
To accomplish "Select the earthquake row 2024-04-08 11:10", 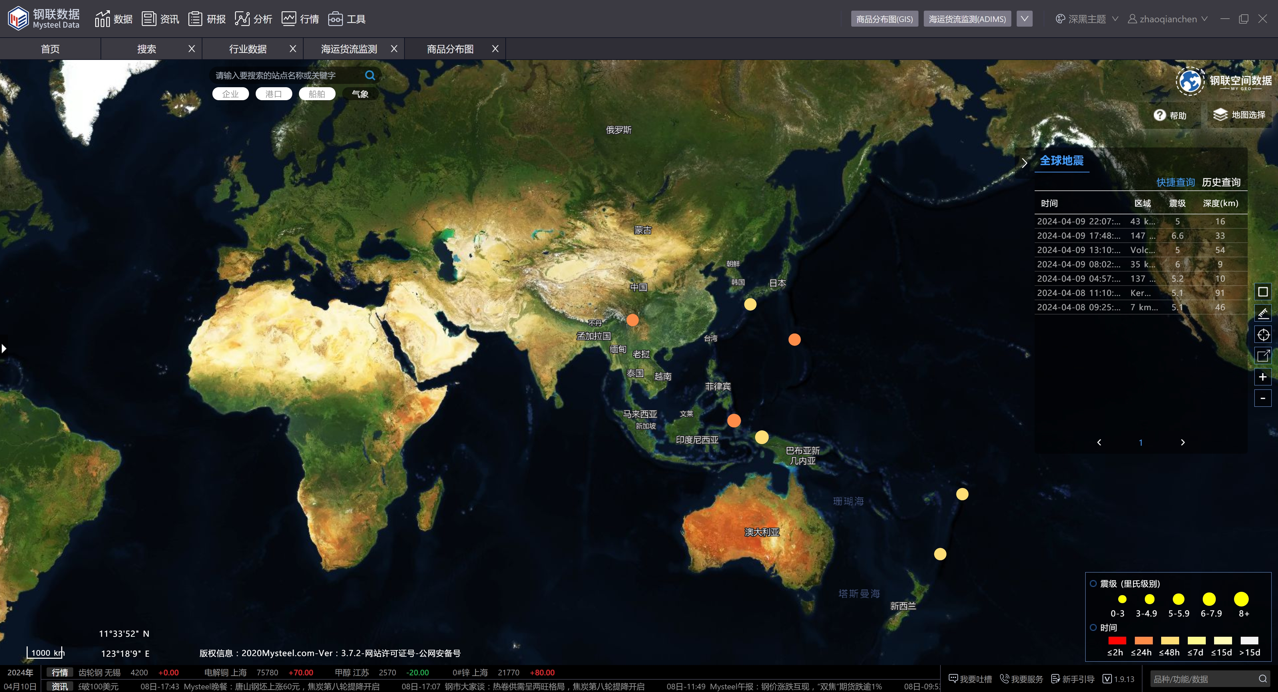I will point(1141,293).
